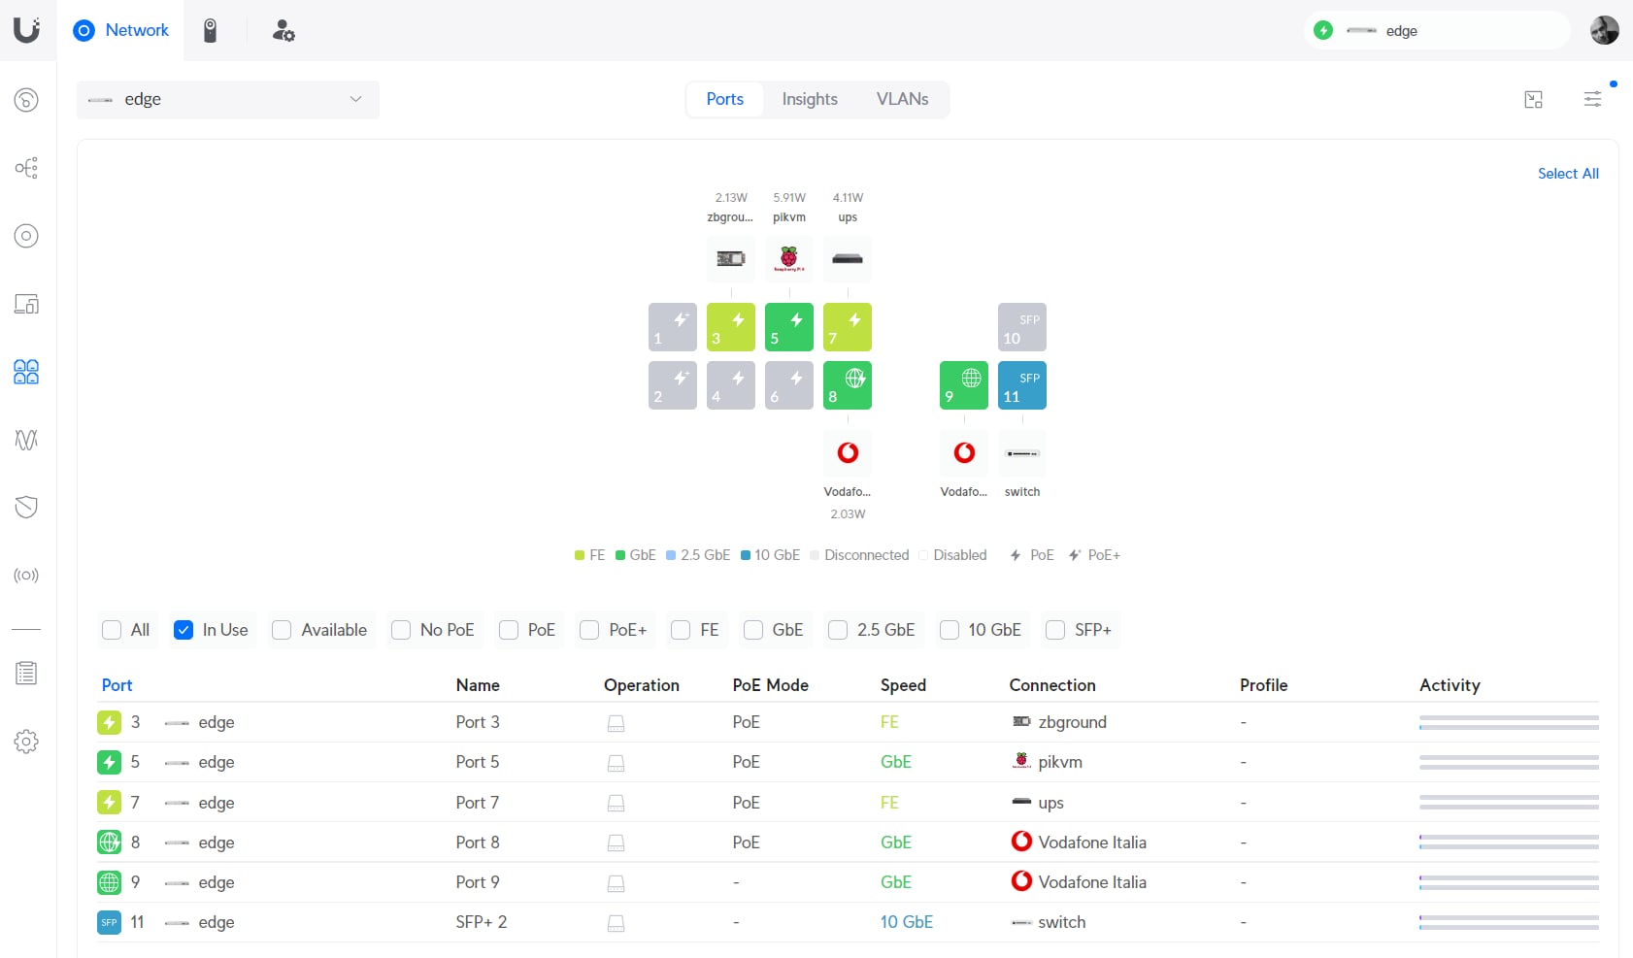Open the Client Devices sidebar icon

click(26, 304)
